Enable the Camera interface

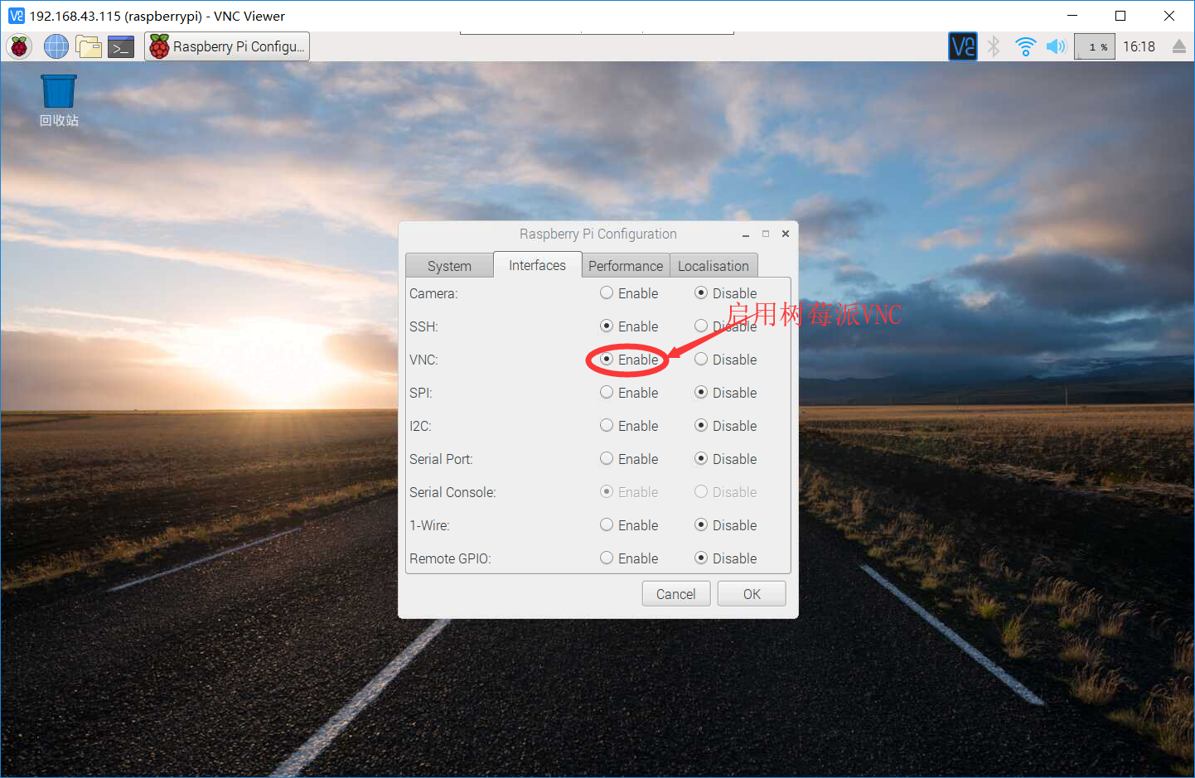[x=629, y=293]
